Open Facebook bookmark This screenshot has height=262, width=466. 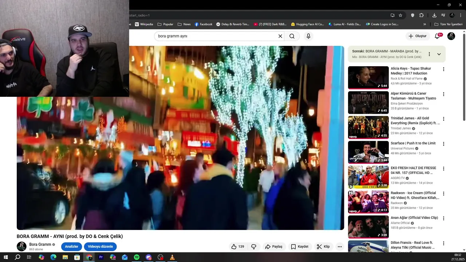(204, 24)
